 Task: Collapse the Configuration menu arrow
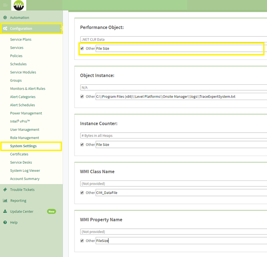point(61,28)
